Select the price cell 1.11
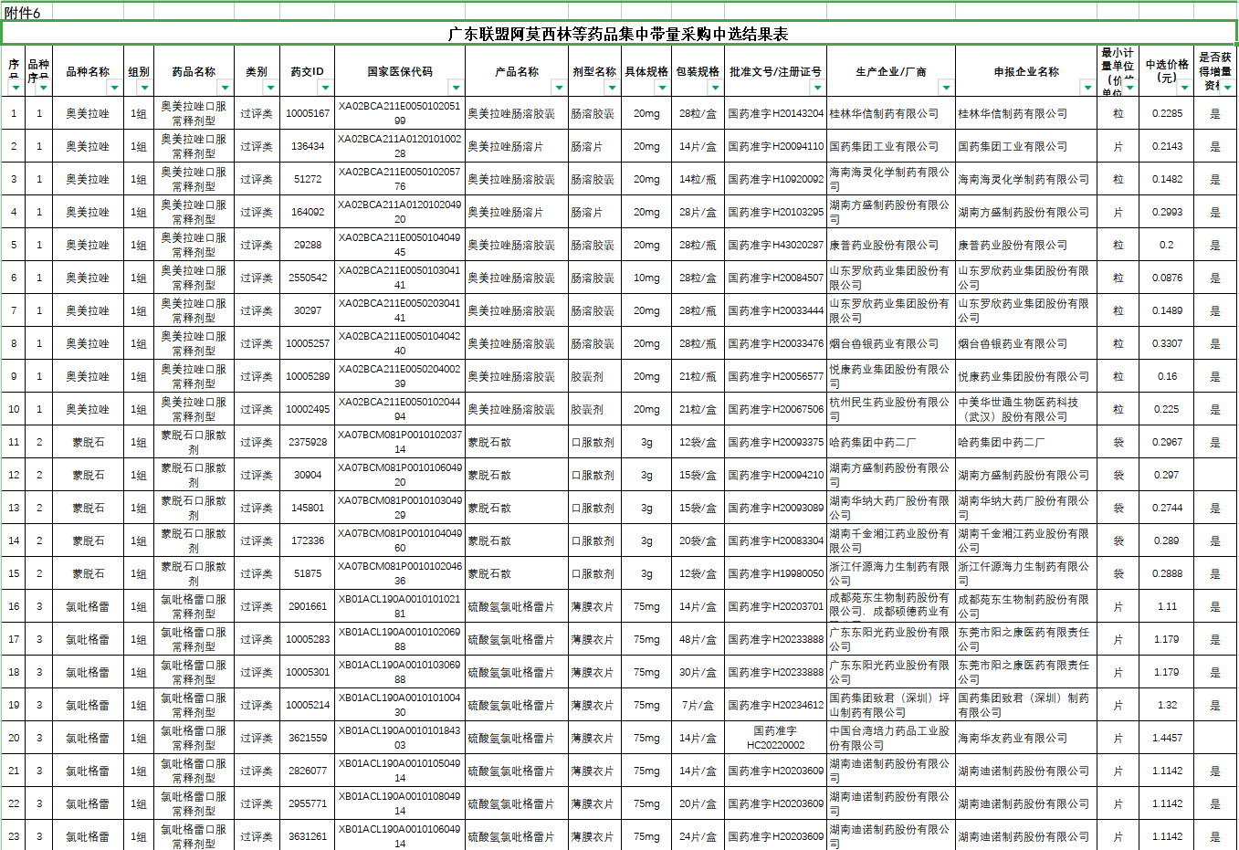The image size is (1239, 850). click(x=1166, y=606)
